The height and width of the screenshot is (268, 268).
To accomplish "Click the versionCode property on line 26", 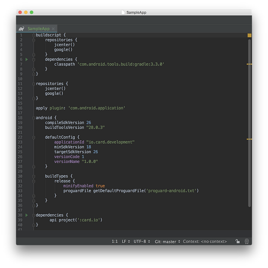I will (x=67, y=157).
